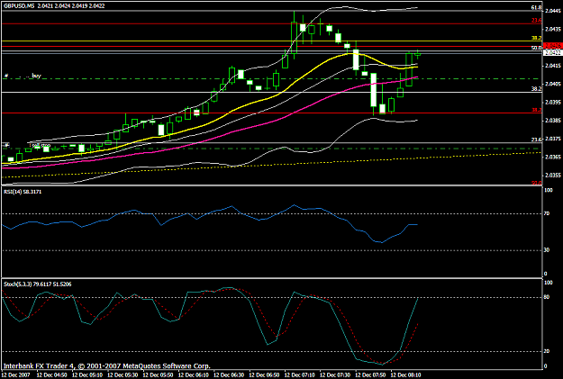This screenshot has height=379, width=563.
Task: Click the 100 value on Stochastic scale
Action: pyautogui.click(x=549, y=283)
